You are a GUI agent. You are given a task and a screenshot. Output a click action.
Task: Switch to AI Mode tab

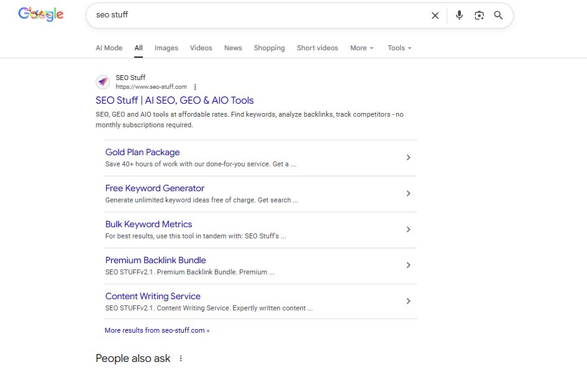point(109,48)
